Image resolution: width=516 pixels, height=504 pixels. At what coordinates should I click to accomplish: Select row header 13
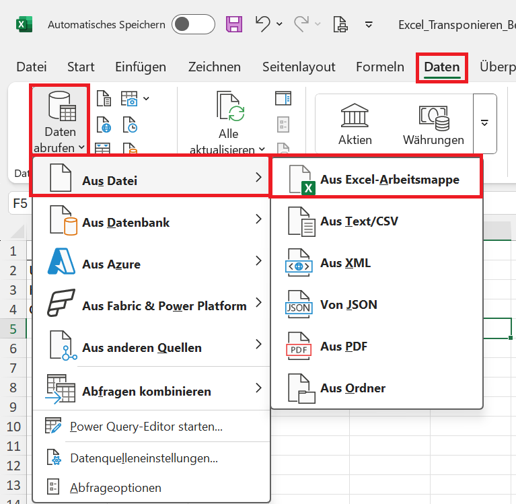[x=13, y=485]
